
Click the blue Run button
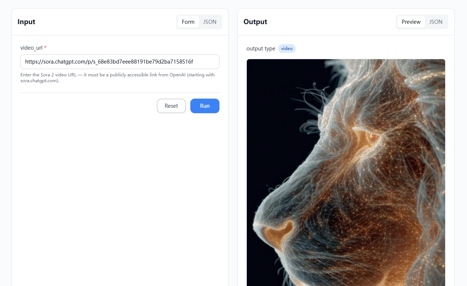[x=205, y=106]
